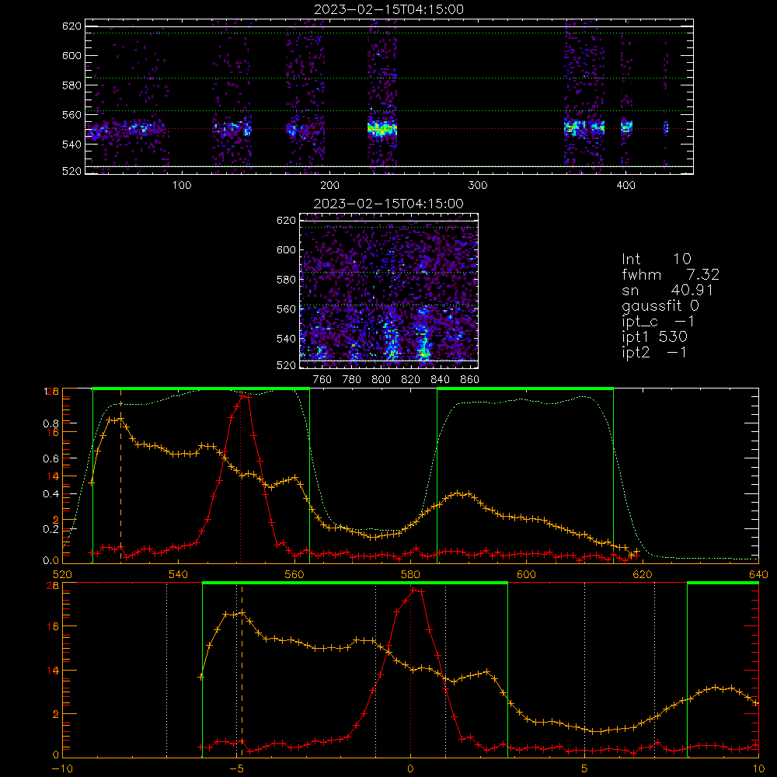Click x-axis label 400 of top spectrogram
777x777 pixels.
[x=625, y=186]
